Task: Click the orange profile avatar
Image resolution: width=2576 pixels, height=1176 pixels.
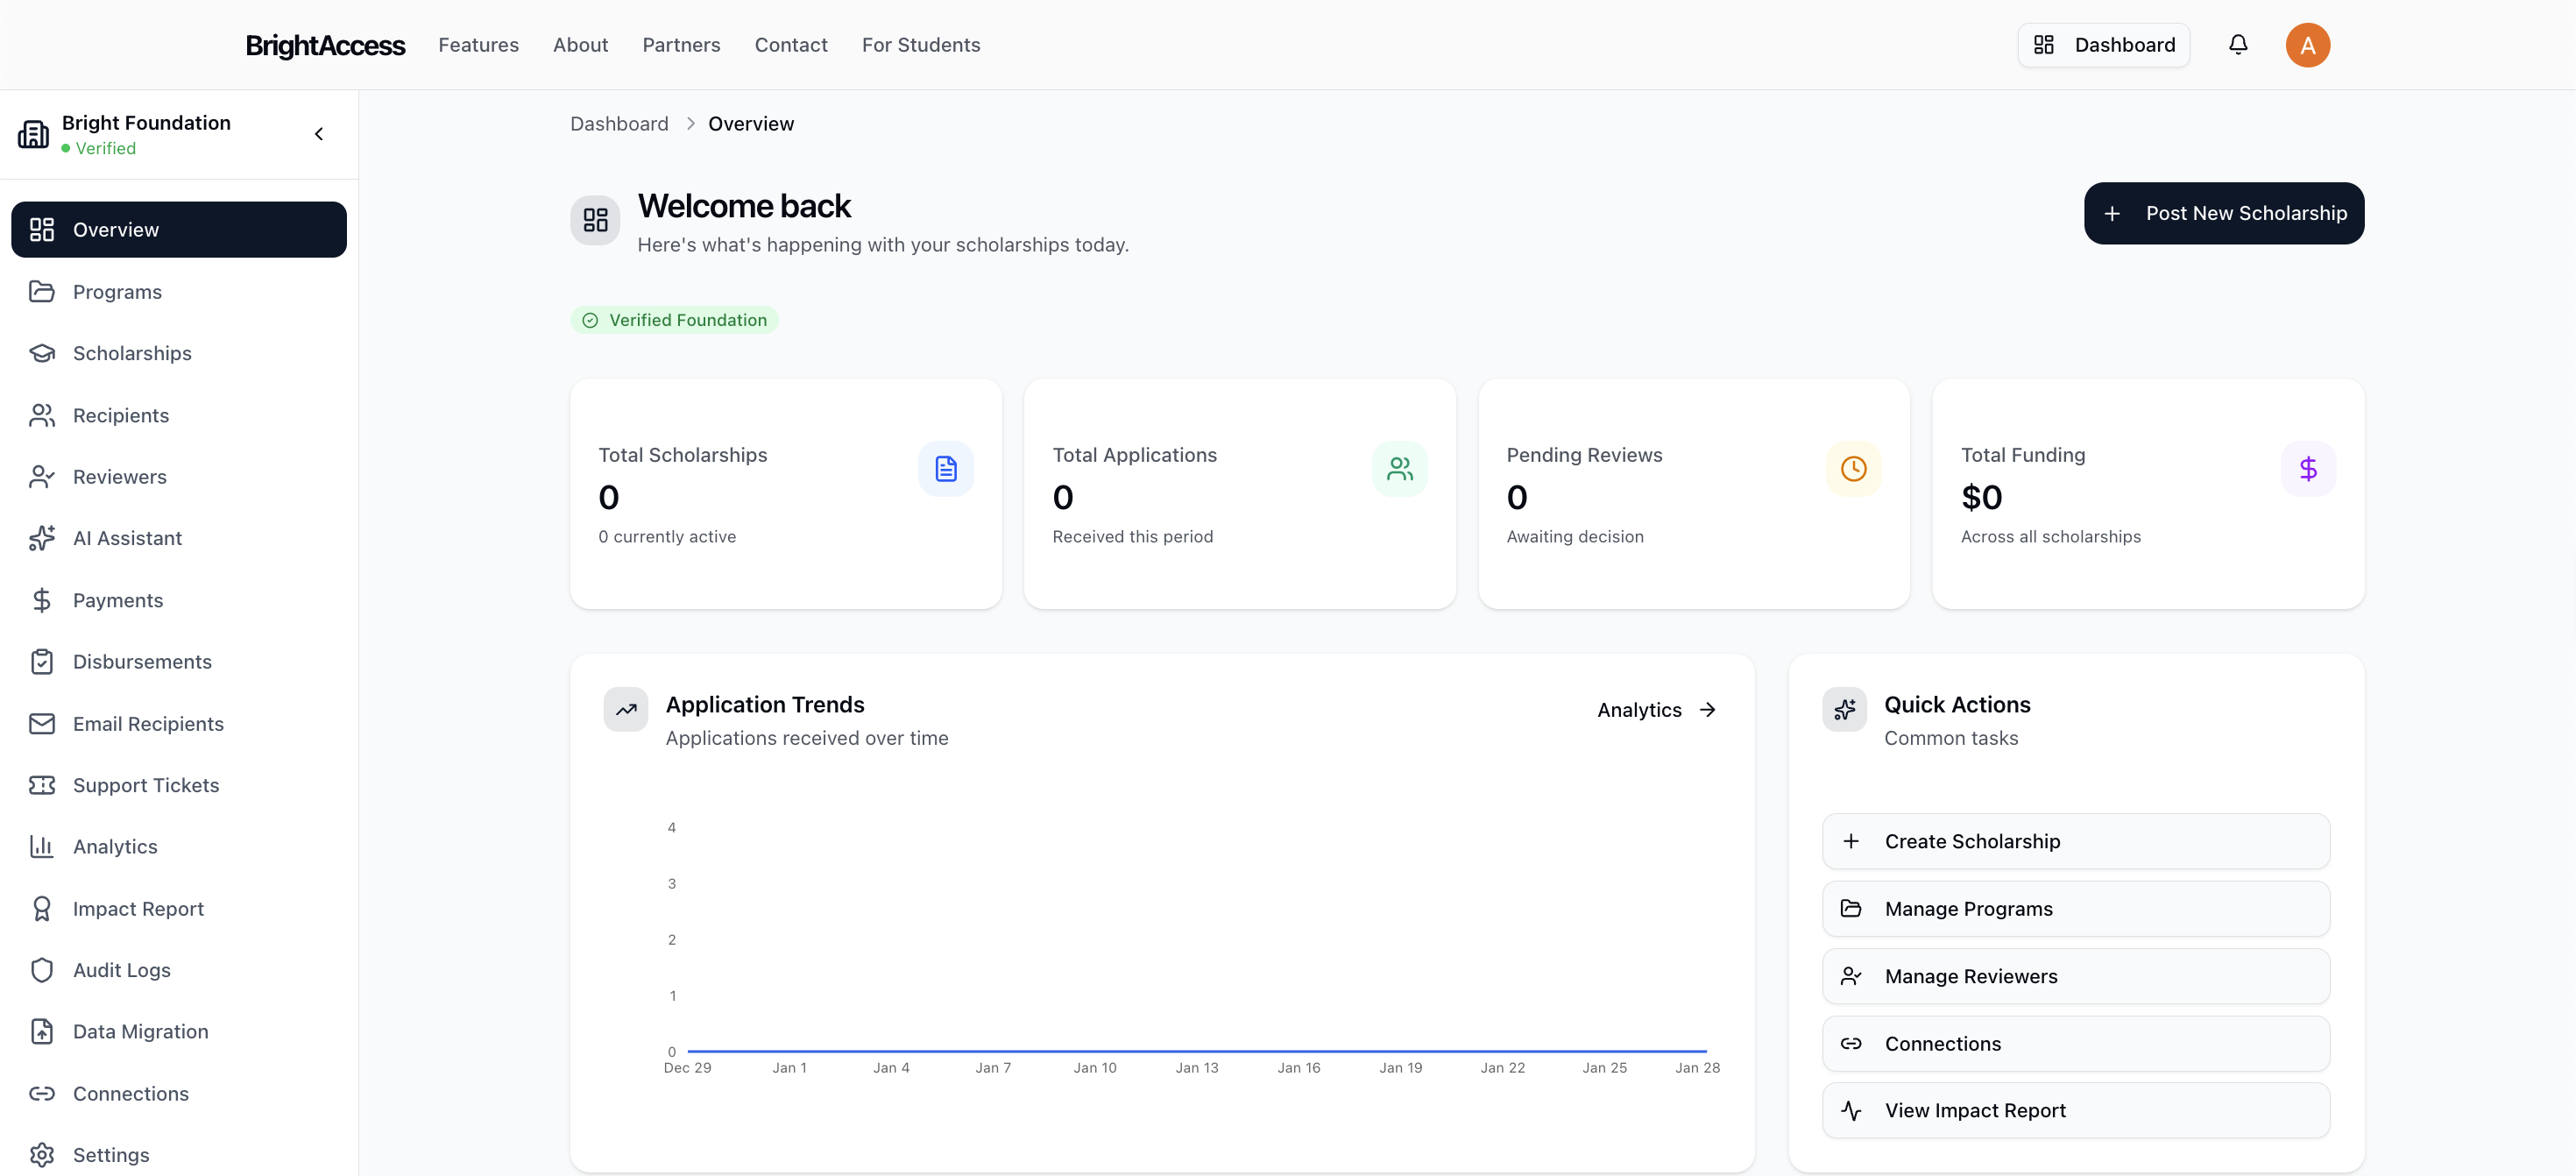Action: [x=2307, y=45]
